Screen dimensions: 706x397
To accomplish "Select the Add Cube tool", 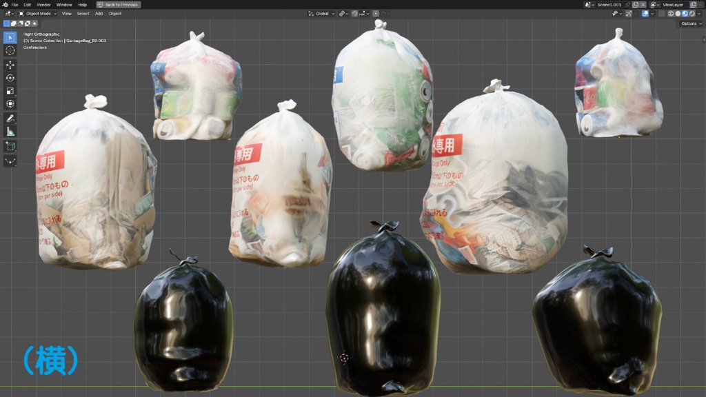I will coord(10,146).
